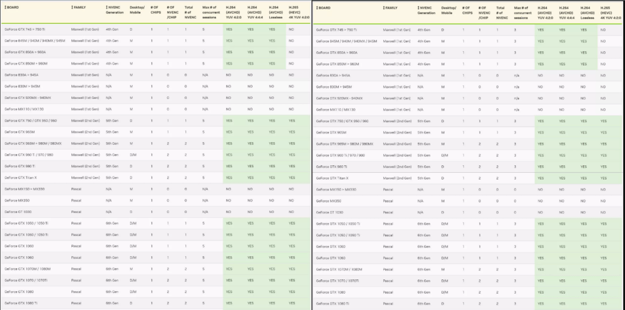The image size is (625, 310).
Task: Click 'H.264 (AVCHD) YUV 4:4:4' header, right table
Action: coord(566,13)
